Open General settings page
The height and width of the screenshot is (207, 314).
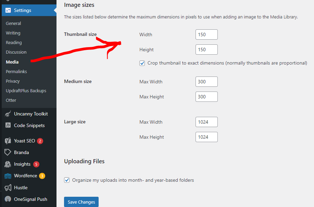[x=13, y=23]
